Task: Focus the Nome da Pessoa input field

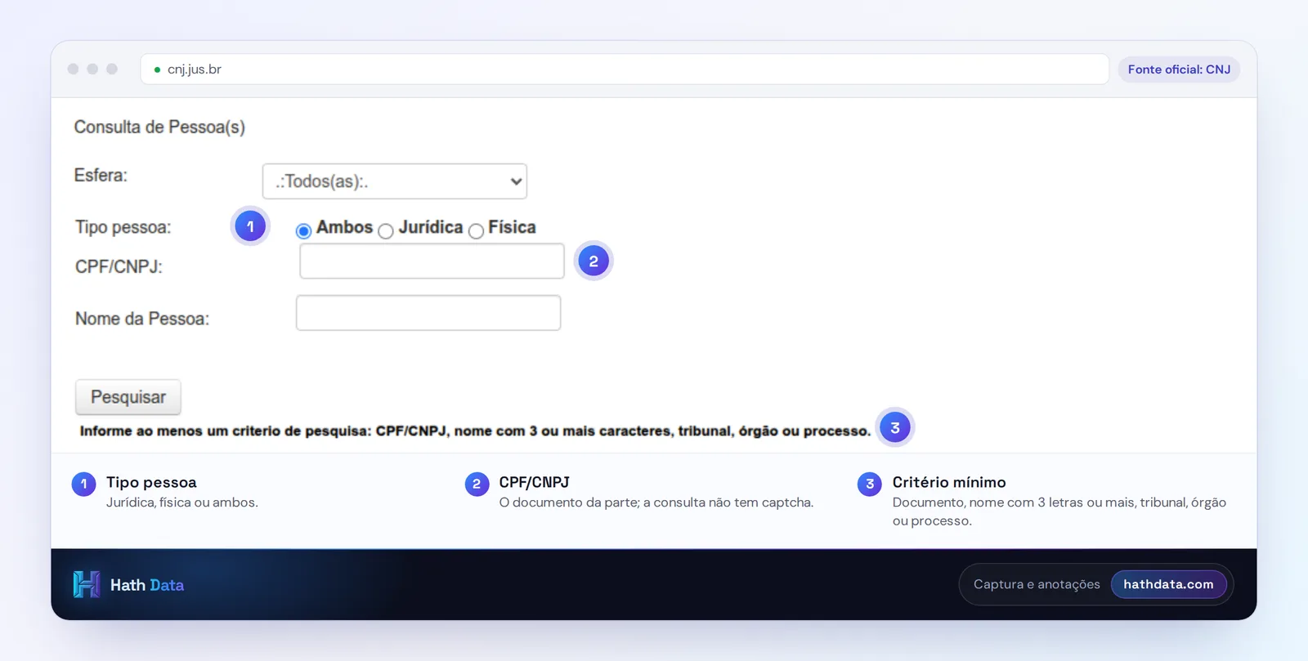Action: [428, 313]
